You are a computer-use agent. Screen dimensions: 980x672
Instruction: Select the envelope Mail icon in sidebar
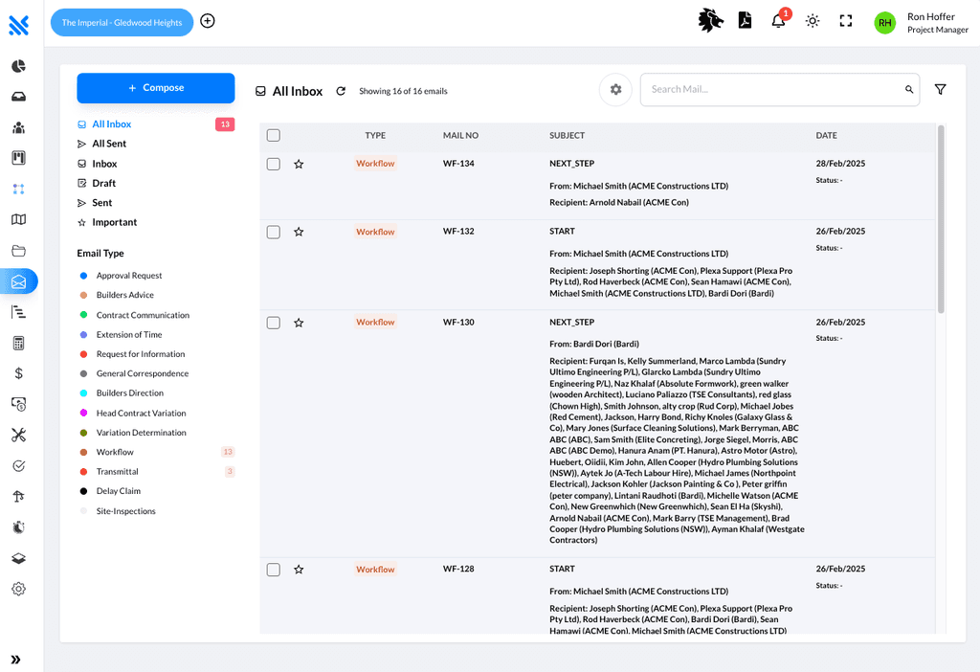click(17, 281)
